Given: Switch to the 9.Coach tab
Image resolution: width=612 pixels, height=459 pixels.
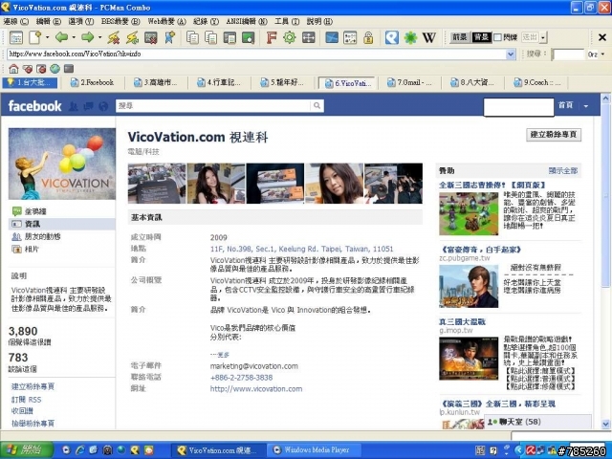Looking at the screenshot, I should pos(537,82).
